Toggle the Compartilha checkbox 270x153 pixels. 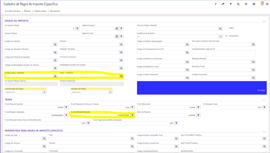coord(226,36)
